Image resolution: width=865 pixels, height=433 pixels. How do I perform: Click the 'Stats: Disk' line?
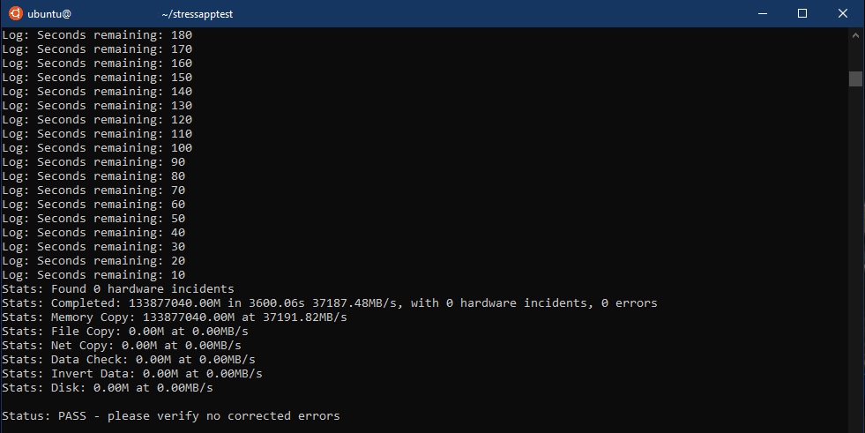(108, 388)
